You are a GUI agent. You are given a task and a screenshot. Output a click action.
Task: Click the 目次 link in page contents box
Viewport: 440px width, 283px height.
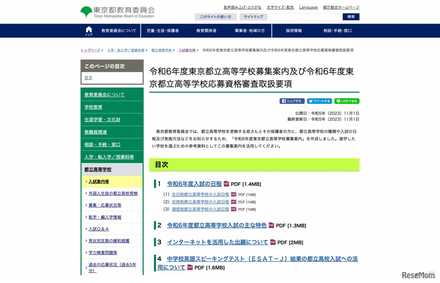point(88,78)
